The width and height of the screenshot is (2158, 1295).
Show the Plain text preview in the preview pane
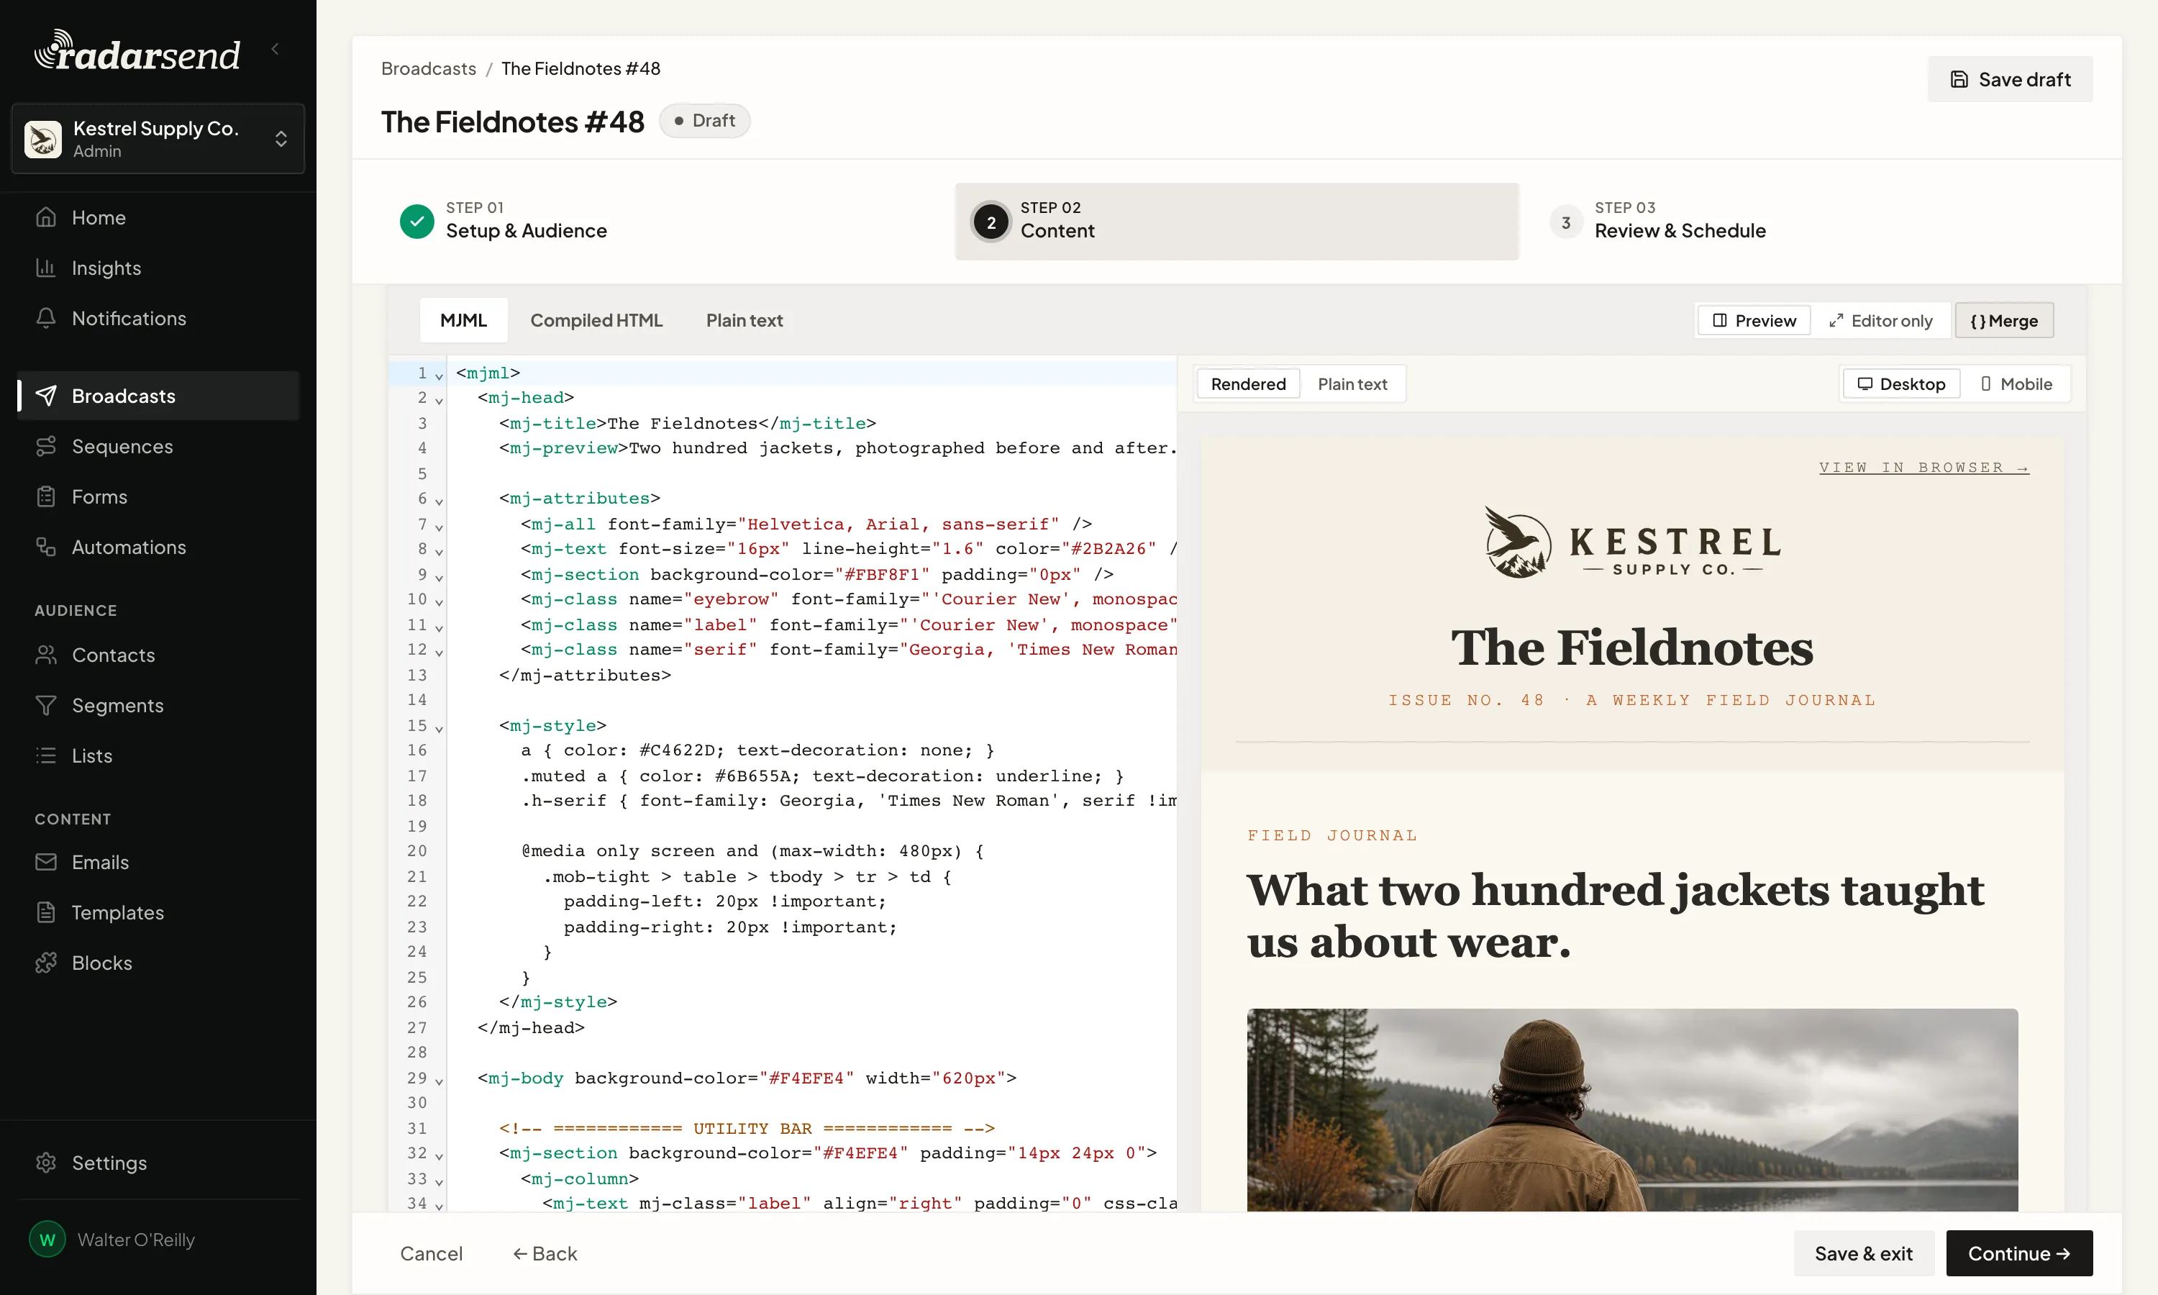click(x=1352, y=384)
